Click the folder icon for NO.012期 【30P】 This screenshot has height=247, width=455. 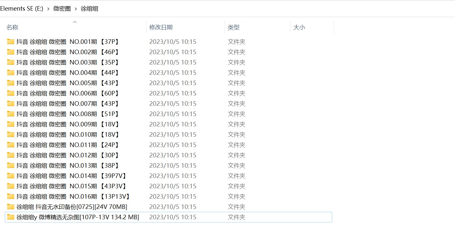[x=11, y=155]
